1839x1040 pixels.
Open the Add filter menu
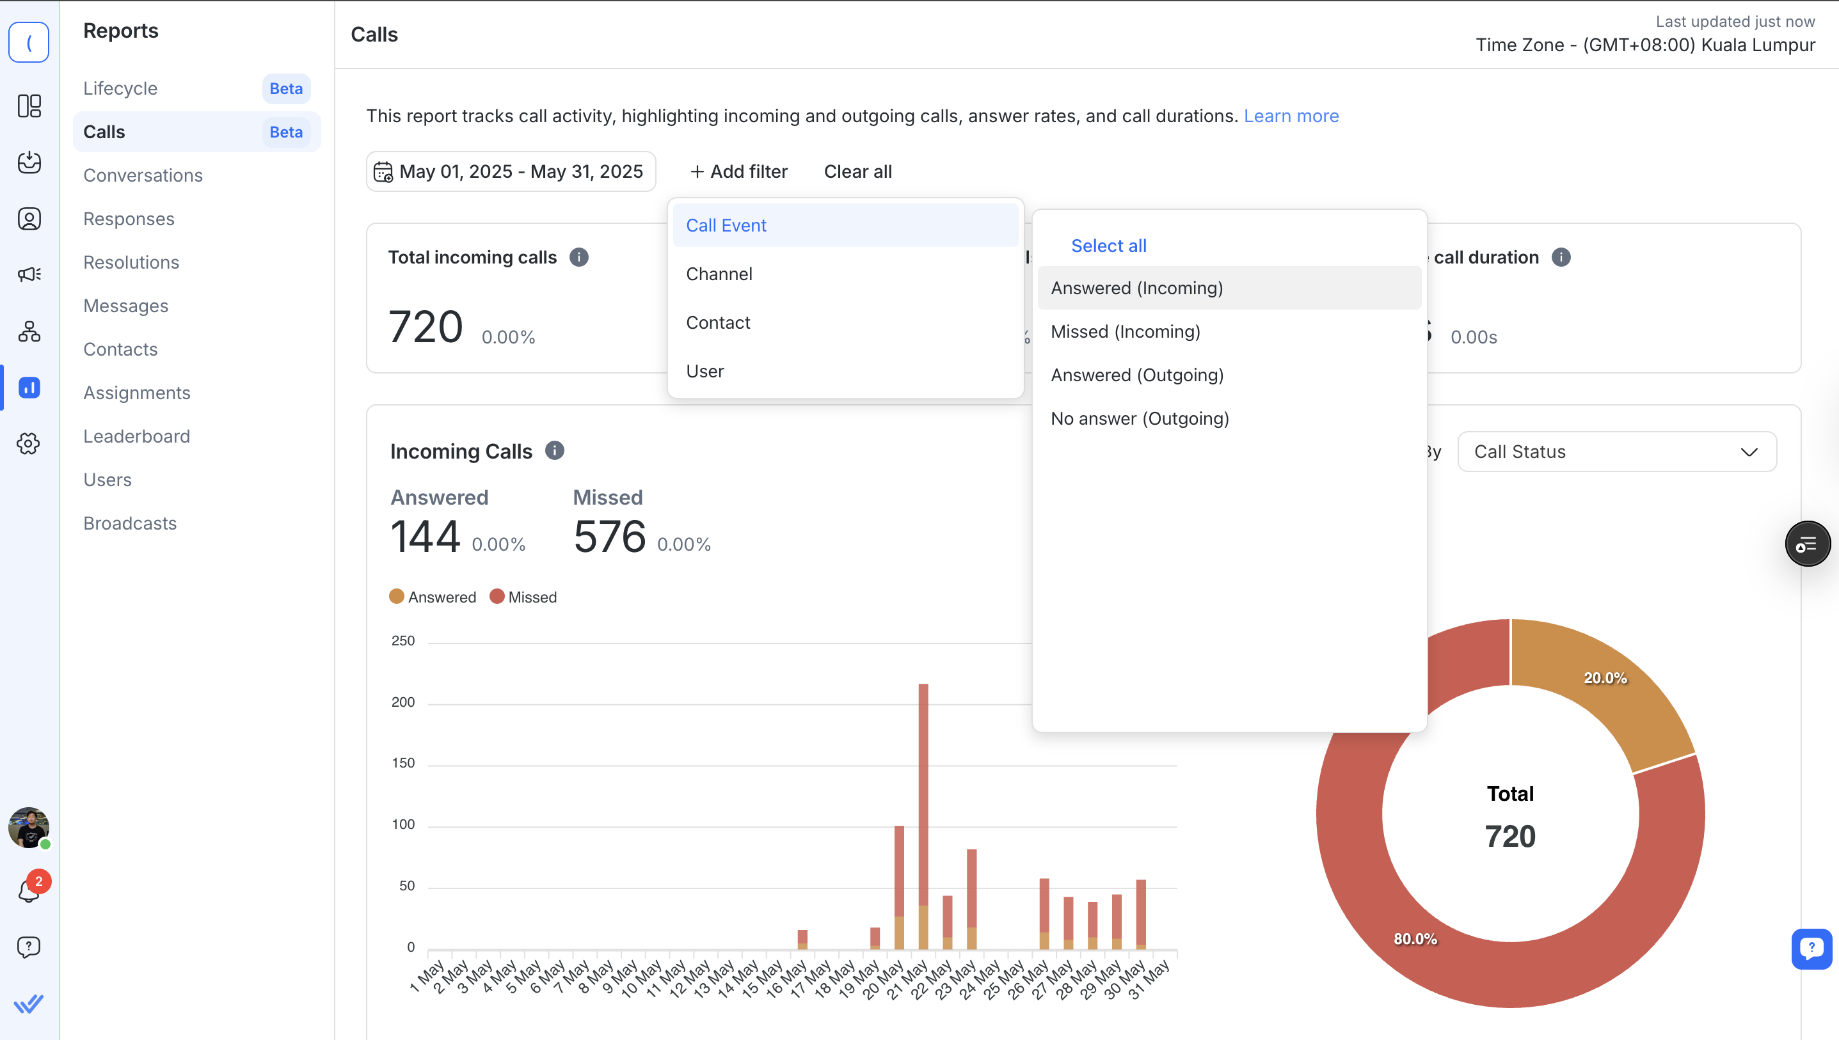[x=739, y=171]
